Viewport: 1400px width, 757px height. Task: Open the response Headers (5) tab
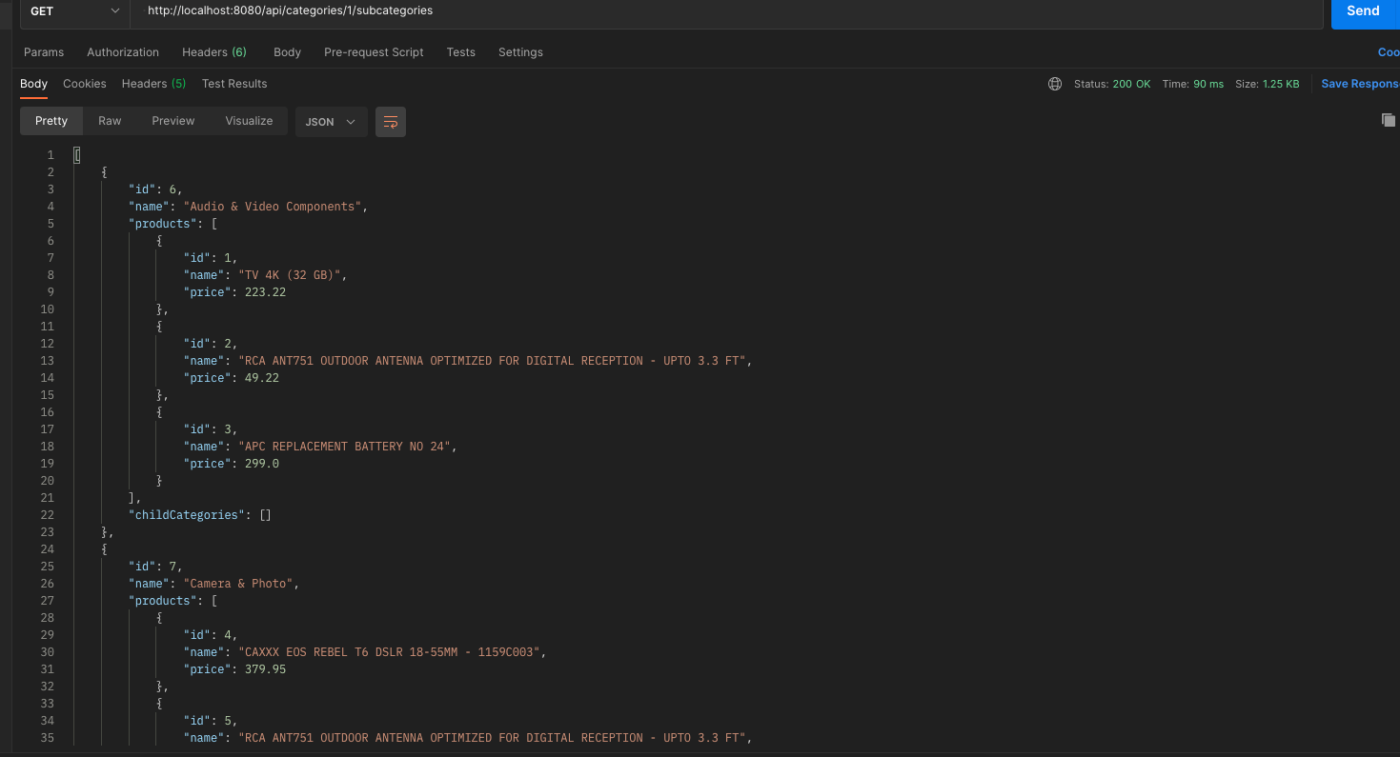click(x=153, y=84)
